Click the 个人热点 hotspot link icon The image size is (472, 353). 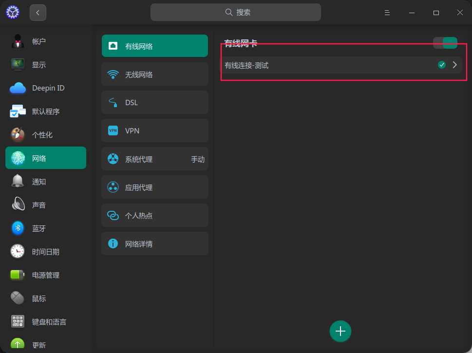tap(113, 215)
